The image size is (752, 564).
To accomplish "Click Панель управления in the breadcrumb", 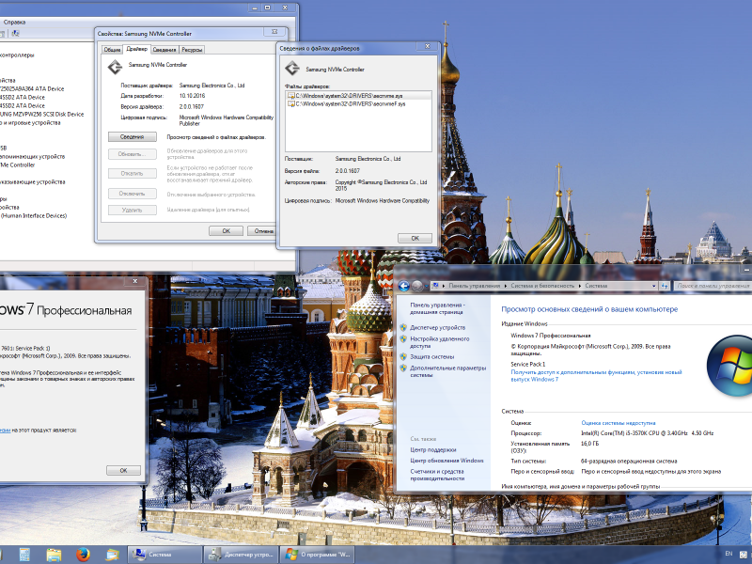I will [474, 286].
